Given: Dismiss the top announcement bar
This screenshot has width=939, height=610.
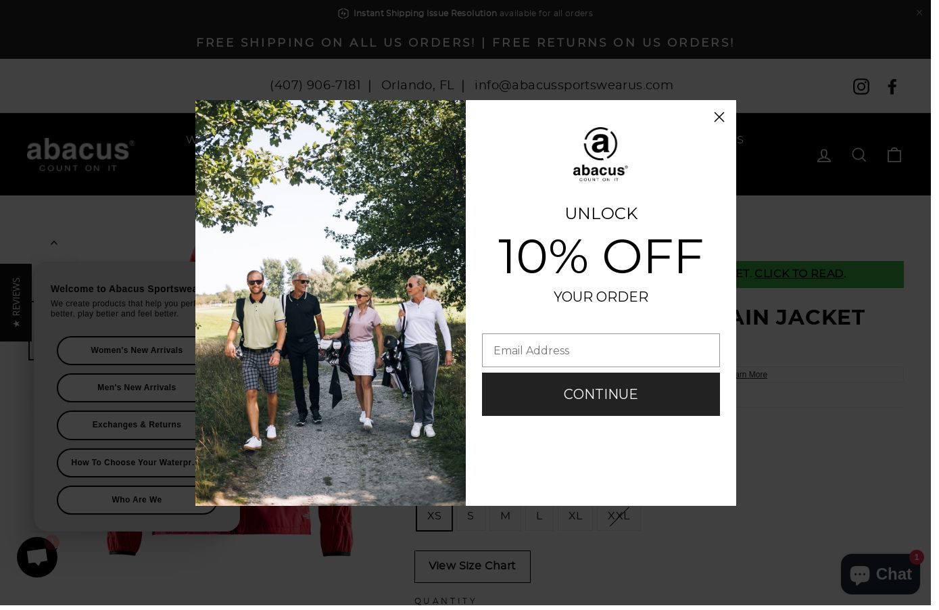Looking at the screenshot, I should 919,13.
